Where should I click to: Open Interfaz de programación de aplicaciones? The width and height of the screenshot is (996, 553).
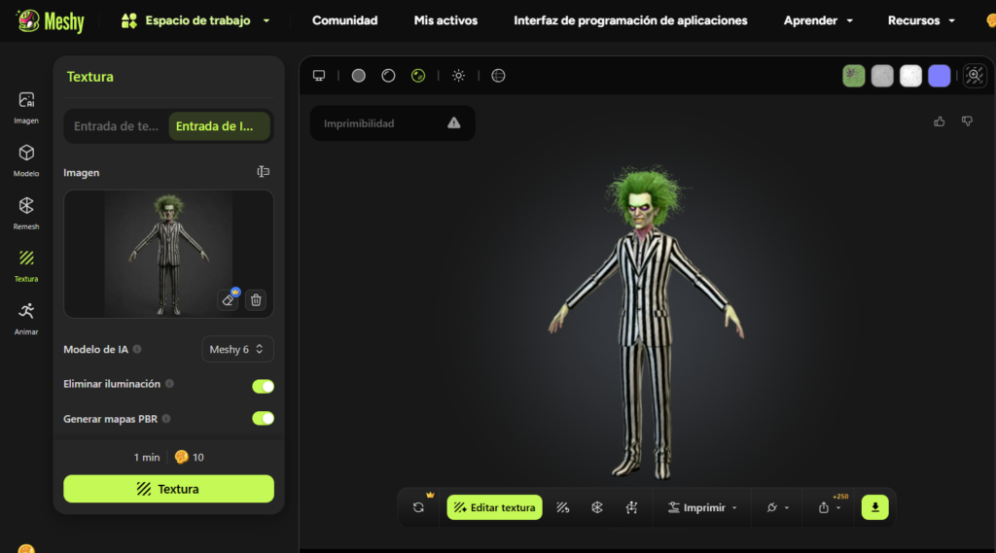click(630, 21)
